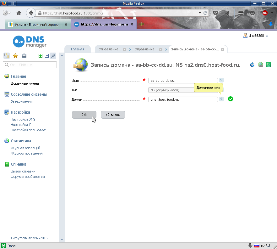Switch to the 'Главная' tab
The width and height of the screenshot is (277, 249).
click(78, 49)
